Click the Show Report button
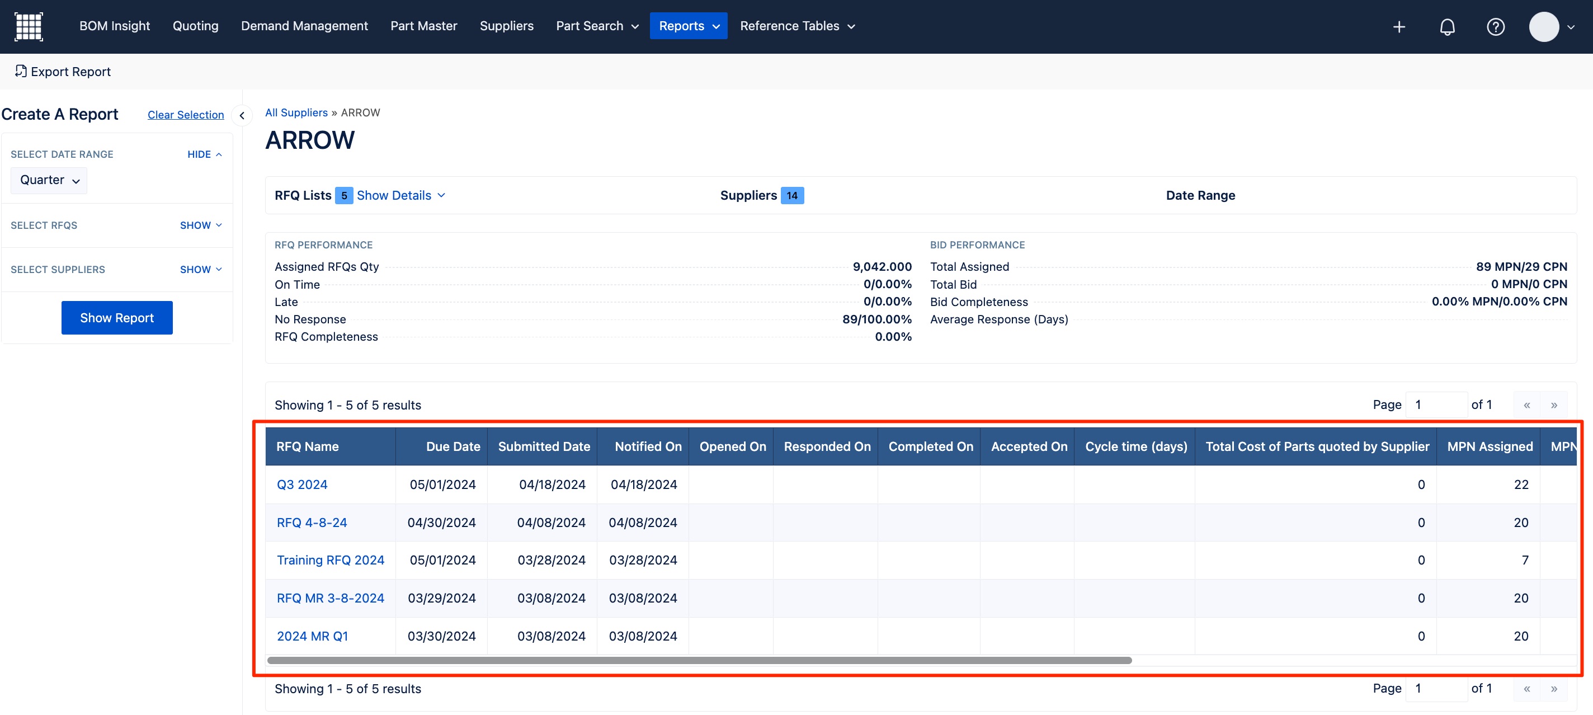1593x715 pixels. 117,318
